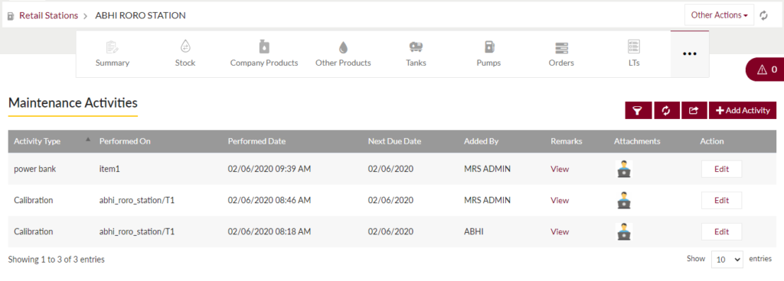
Task: Edit the power bank activity
Action: click(x=721, y=169)
